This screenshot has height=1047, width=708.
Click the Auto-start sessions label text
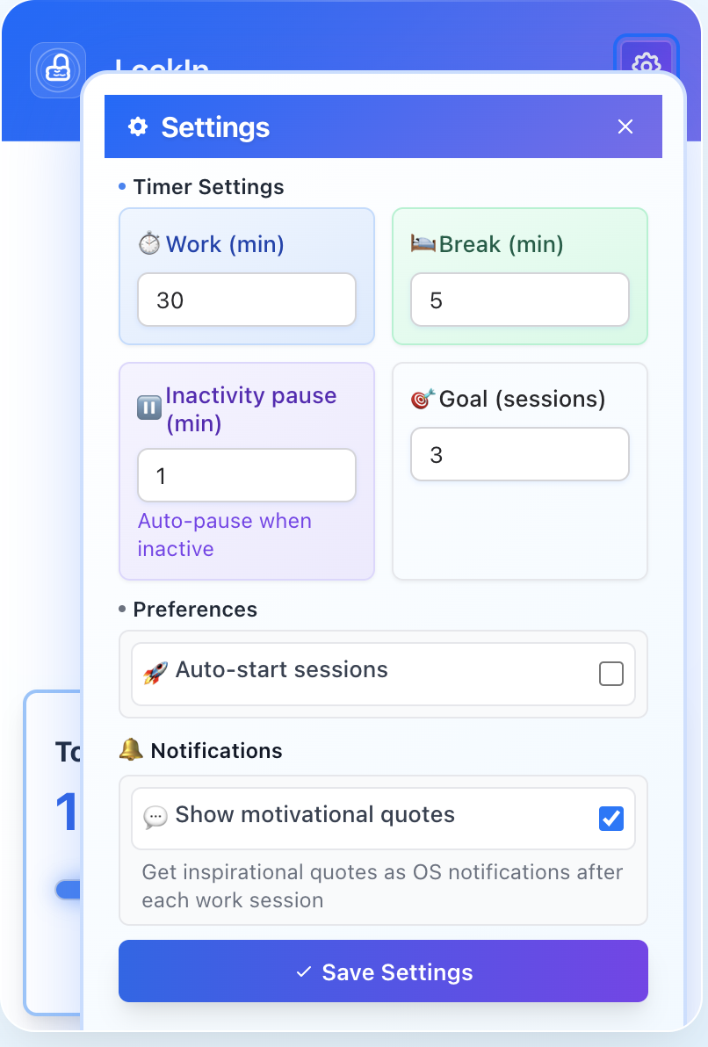pos(281,670)
